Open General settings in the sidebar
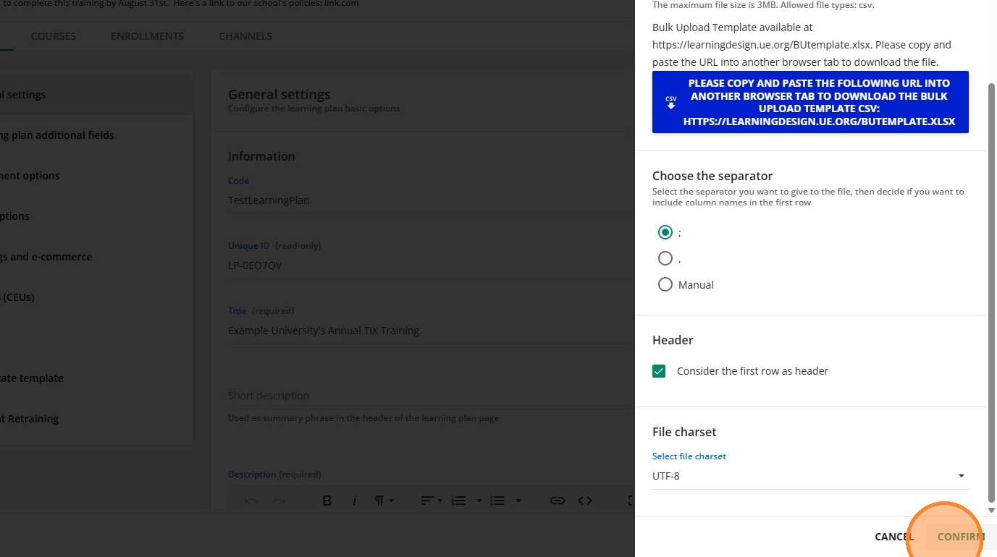The height and width of the screenshot is (557, 997). pos(96,95)
